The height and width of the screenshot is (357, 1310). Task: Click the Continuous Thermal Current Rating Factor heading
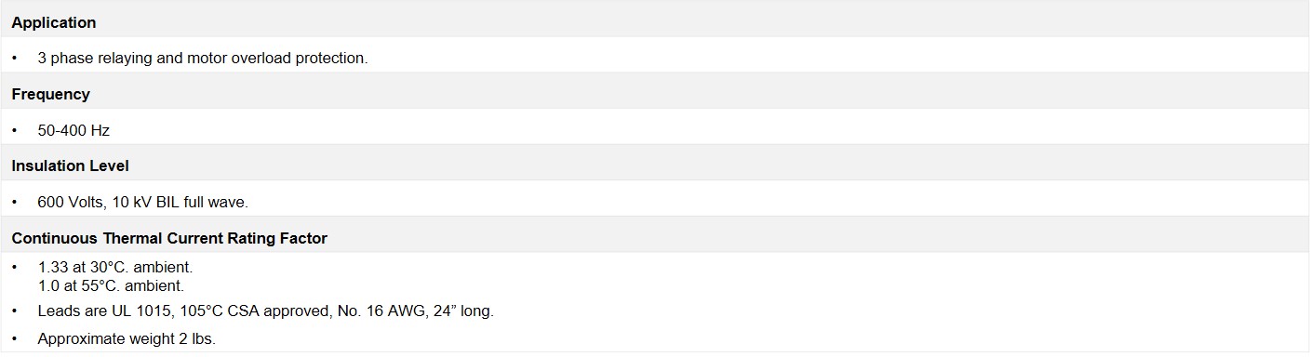169,238
